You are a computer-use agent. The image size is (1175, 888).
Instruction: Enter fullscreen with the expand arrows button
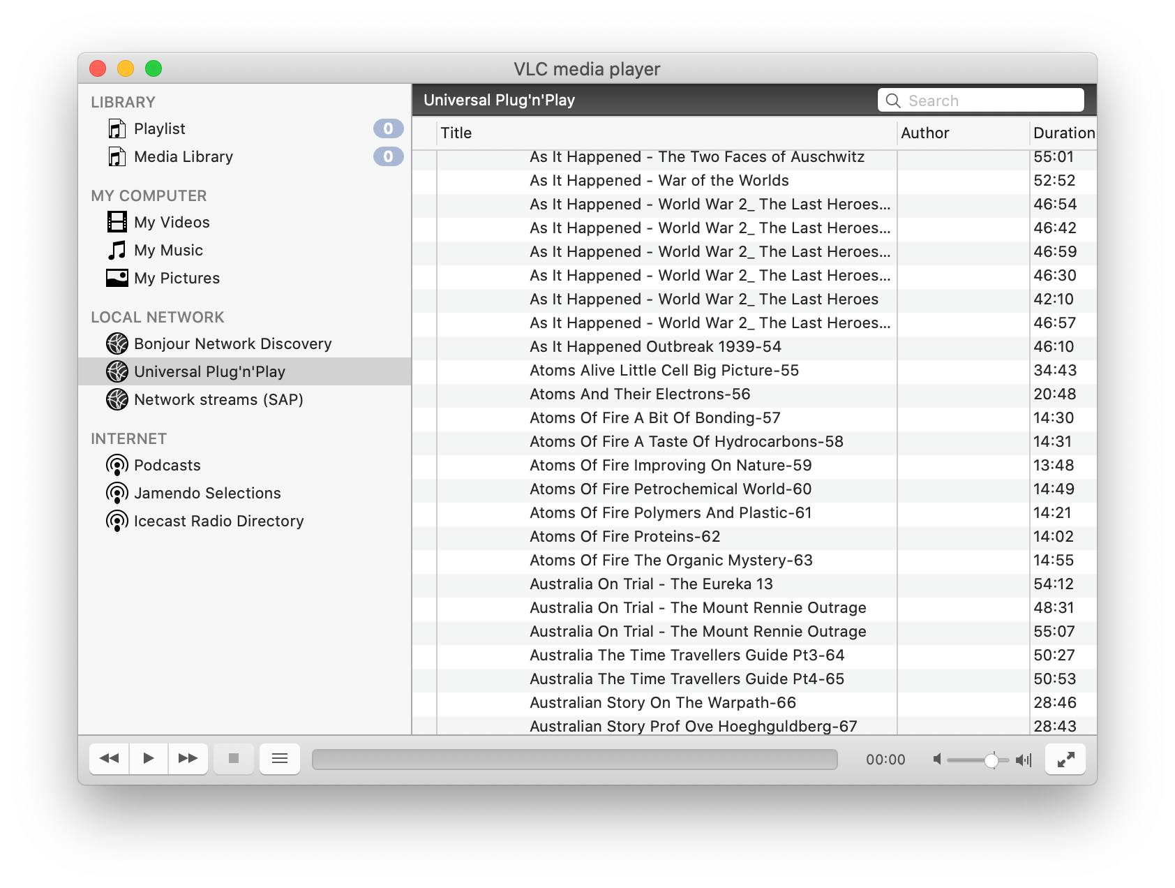point(1065,759)
